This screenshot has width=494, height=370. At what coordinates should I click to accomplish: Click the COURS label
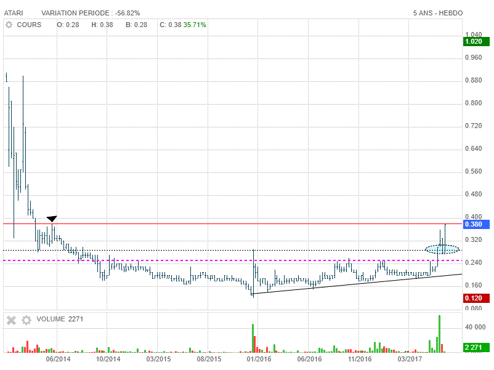29,25
